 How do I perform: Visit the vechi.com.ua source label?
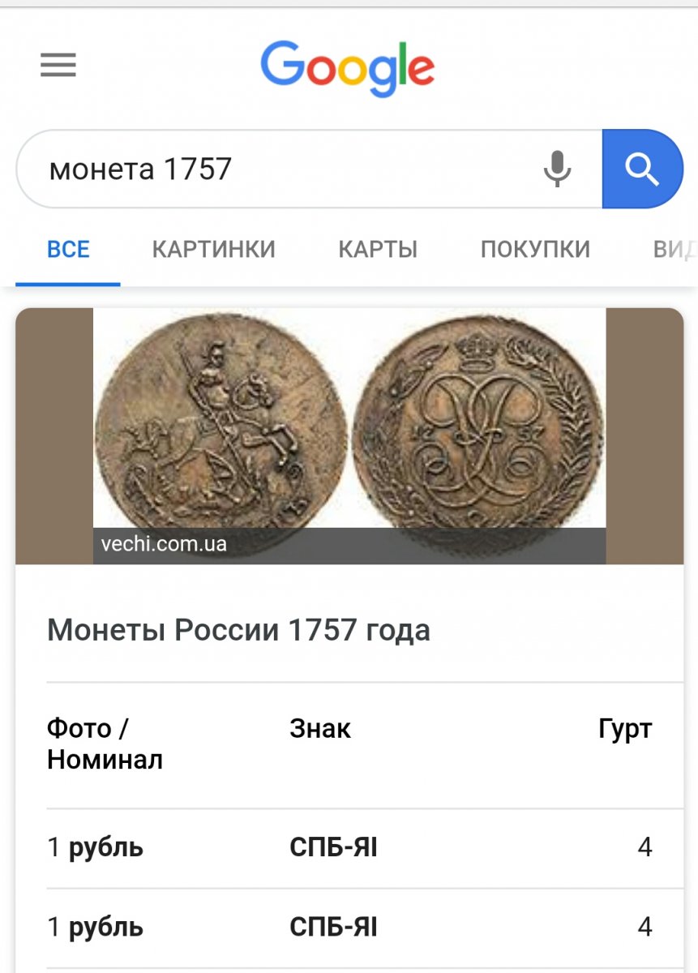point(164,544)
